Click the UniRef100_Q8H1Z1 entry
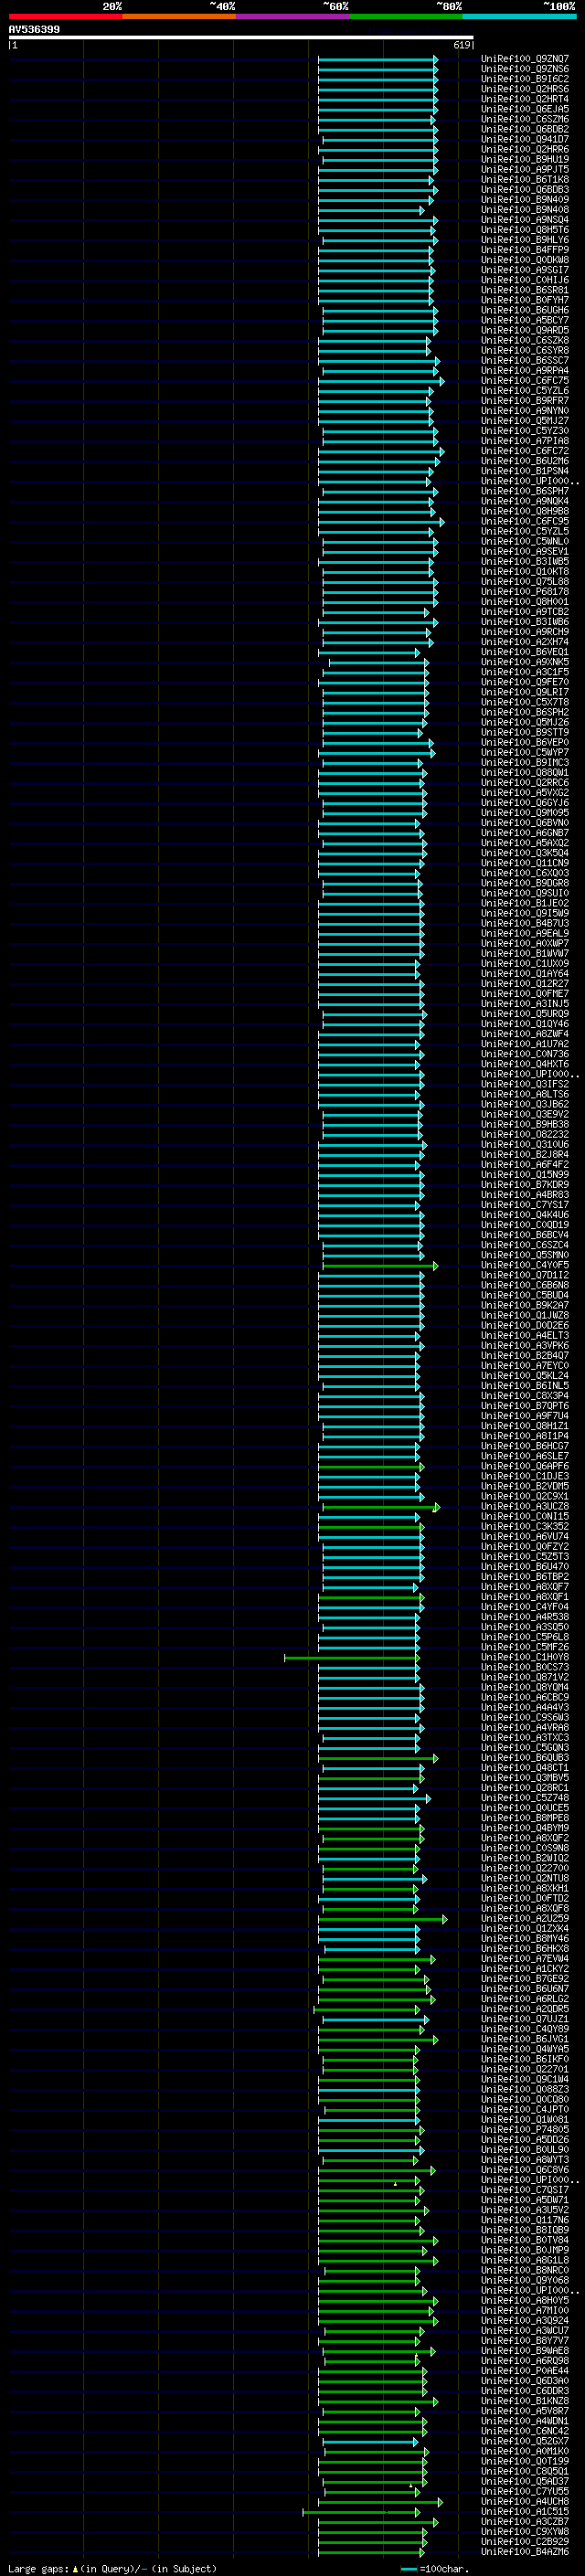 pyautogui.click(x=524, y=1426)
